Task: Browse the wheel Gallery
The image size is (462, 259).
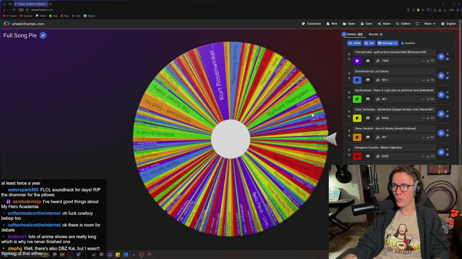Action: 403,24
